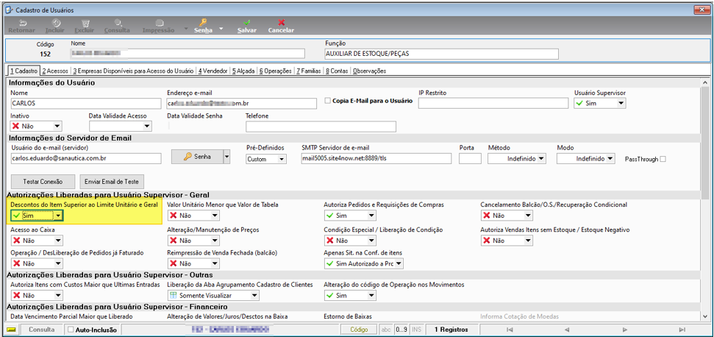Click the SMTP Servidor de e-mail field
The height and width of the screenshot is (337, 714).
point(376,158)
